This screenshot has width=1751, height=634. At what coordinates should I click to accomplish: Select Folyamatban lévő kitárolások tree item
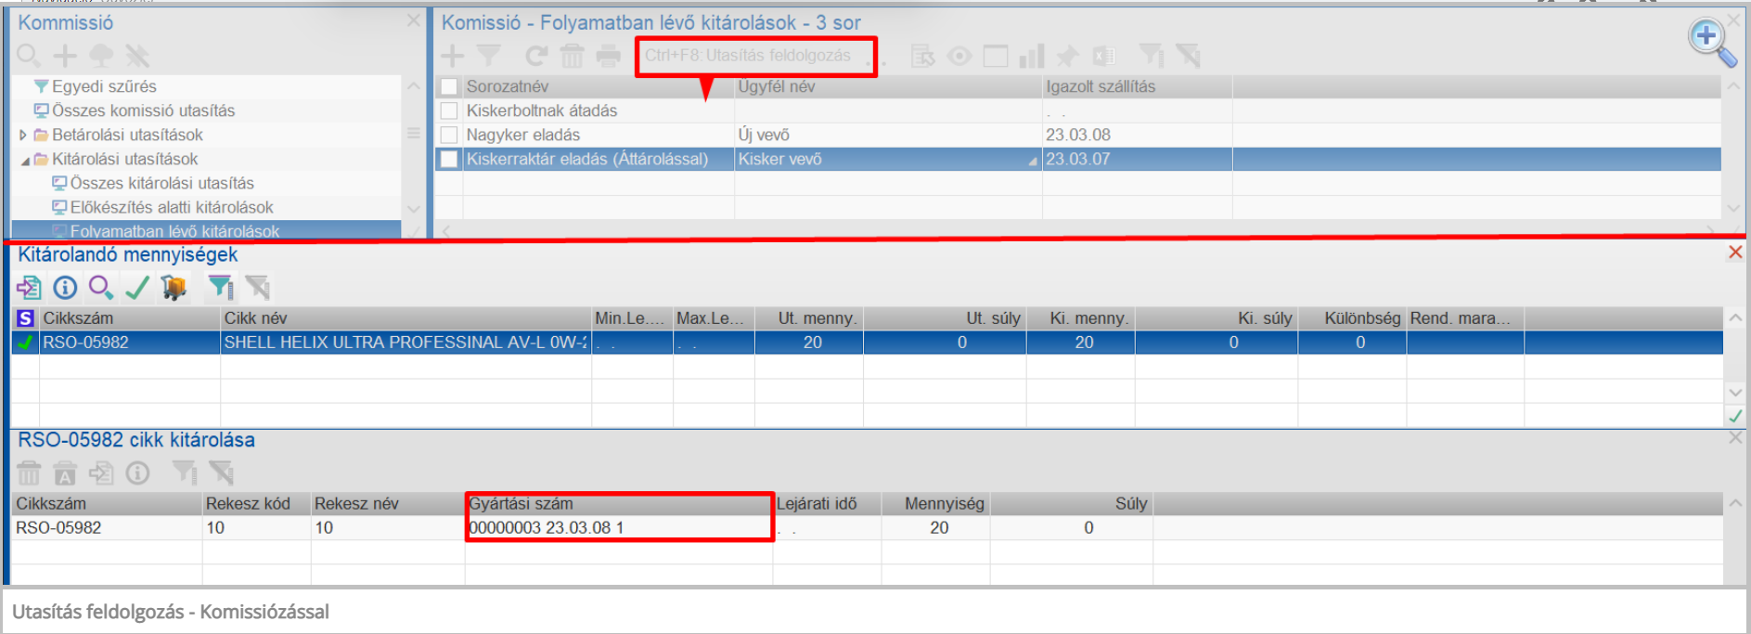coord(174,231)
